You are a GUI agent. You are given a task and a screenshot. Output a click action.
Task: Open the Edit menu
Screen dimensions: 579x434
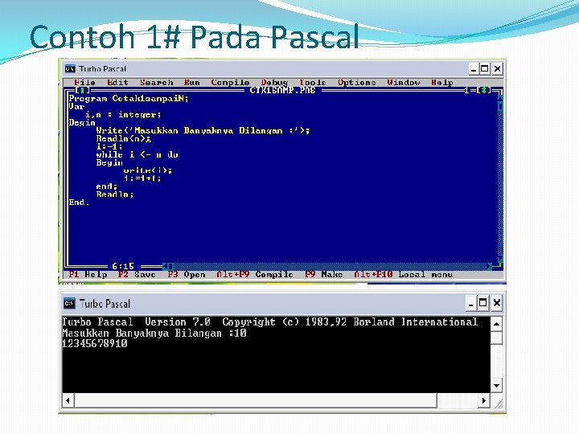tap(117, 82)
